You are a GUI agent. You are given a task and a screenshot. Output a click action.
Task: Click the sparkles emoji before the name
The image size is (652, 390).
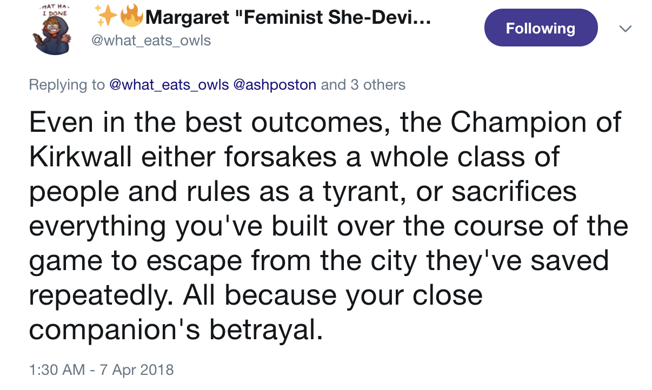click(107, 18)
